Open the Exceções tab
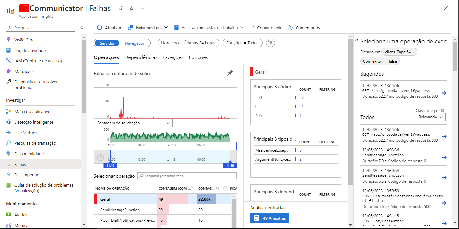459x229 pixels. pyautogui.click(x=173, y=57)
